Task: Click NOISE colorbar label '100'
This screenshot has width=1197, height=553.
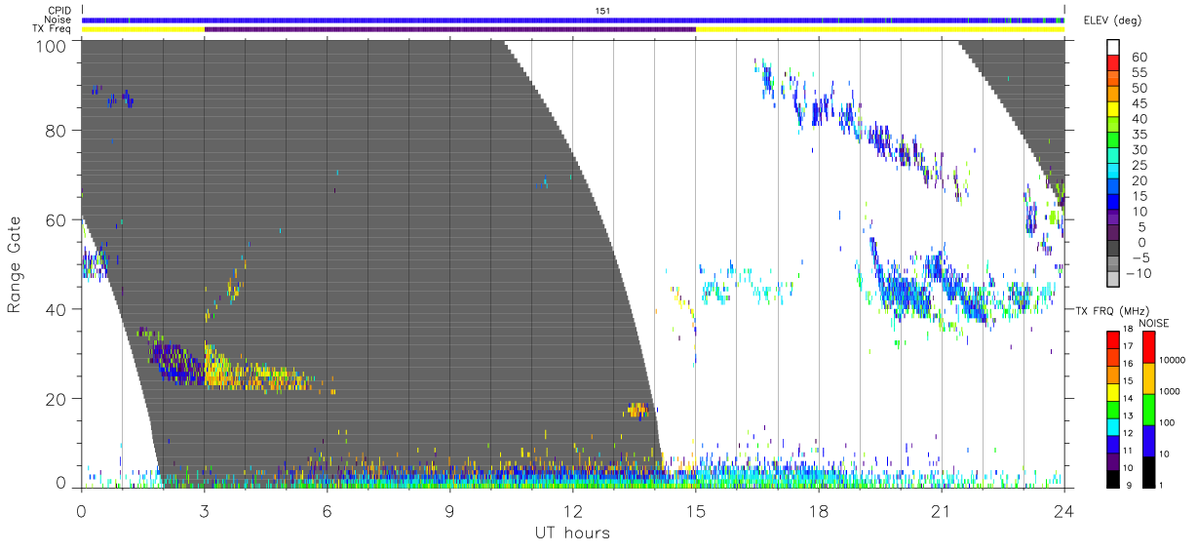Action: click(1168, 423)
